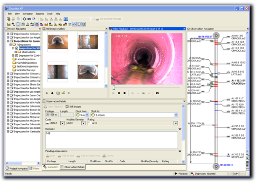Switch to the Observation Details bottom tab
The image size is (257, 183).
coord(73,167)
